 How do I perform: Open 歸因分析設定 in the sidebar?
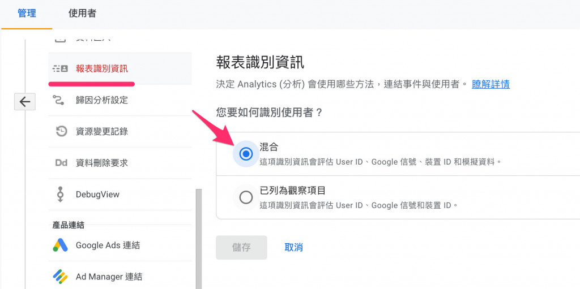click(102, 100)
